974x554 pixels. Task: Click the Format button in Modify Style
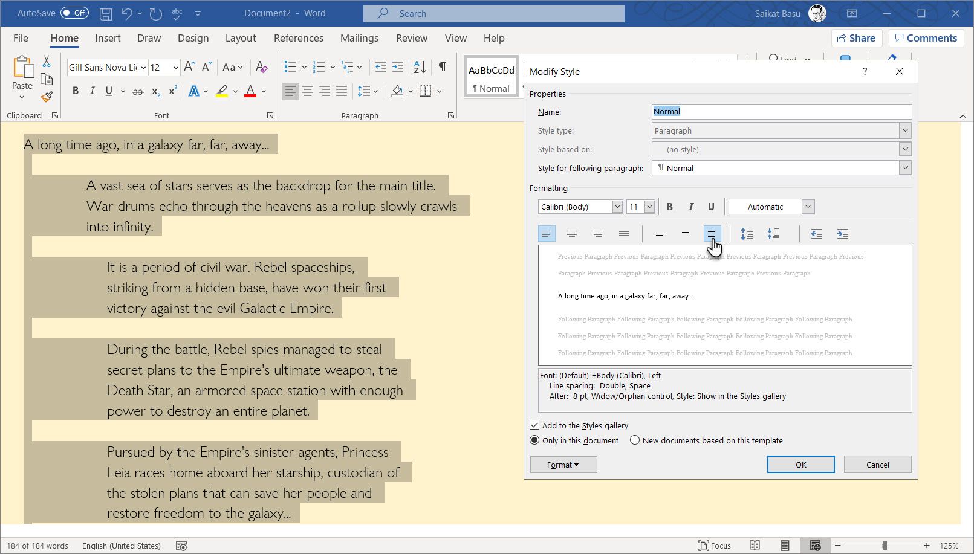(x=563, y=464)
